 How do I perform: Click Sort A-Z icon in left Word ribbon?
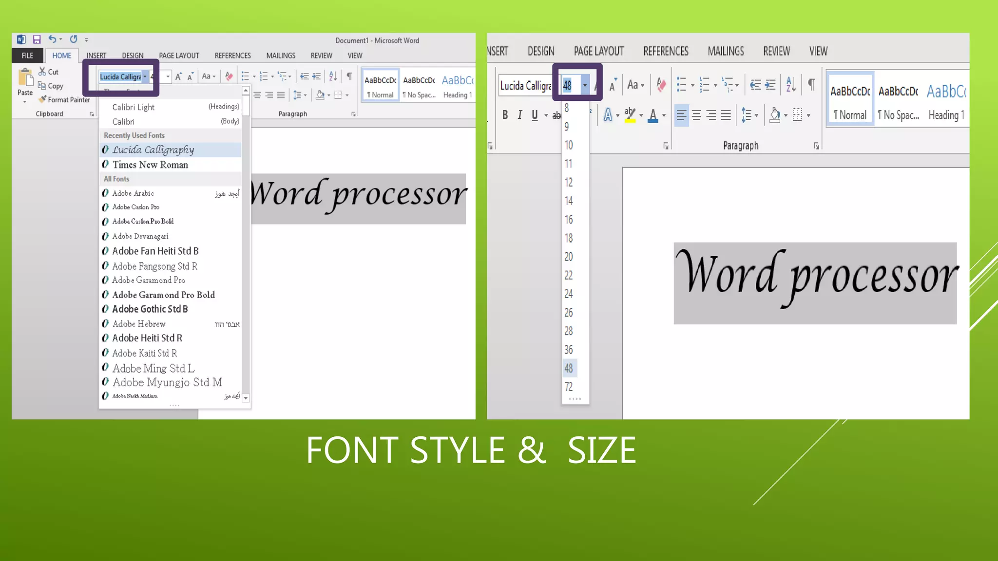(333, 76)
